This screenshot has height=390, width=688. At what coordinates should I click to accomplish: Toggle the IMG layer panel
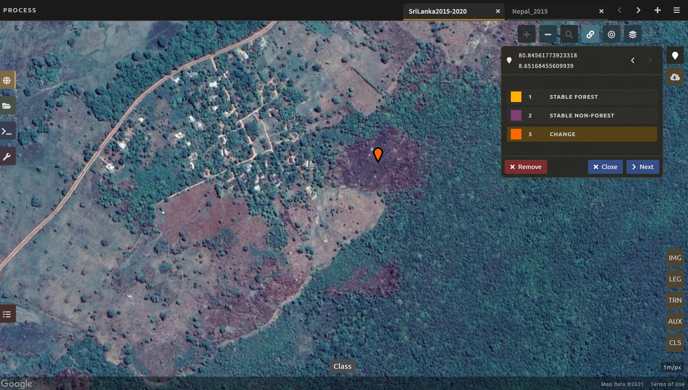[x=675, y=258]
